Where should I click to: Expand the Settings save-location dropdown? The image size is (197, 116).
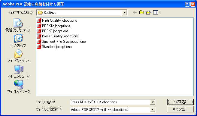point(124,13)
